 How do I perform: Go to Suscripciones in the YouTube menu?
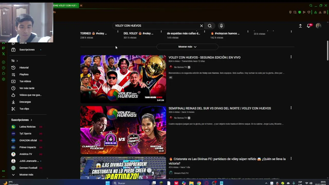[27, 50]
